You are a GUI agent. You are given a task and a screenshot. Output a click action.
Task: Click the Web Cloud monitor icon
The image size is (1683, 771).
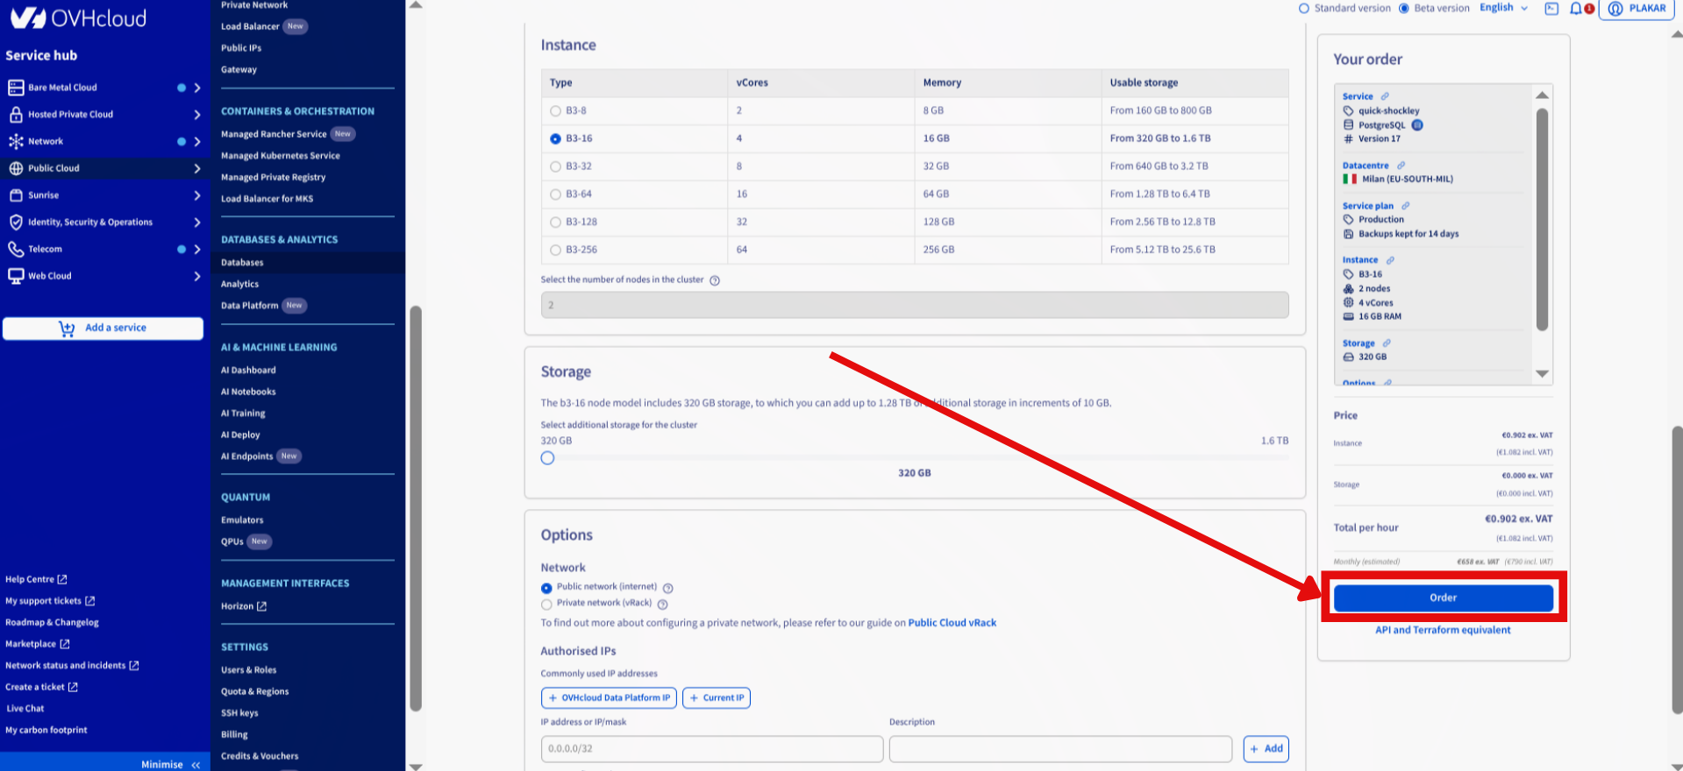tap(16, 276)
